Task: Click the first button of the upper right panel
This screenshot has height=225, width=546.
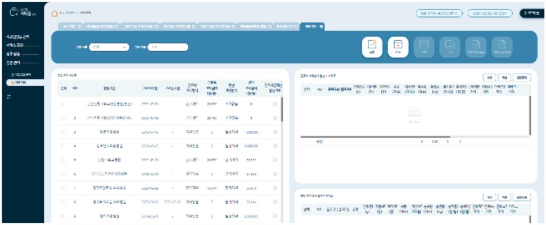Action: point(490,77)
